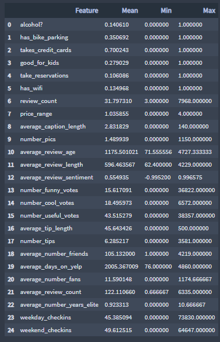The width and height of the screenshot is (220, 342).
Task: Click mean value 596.463567
Action: 120,165
